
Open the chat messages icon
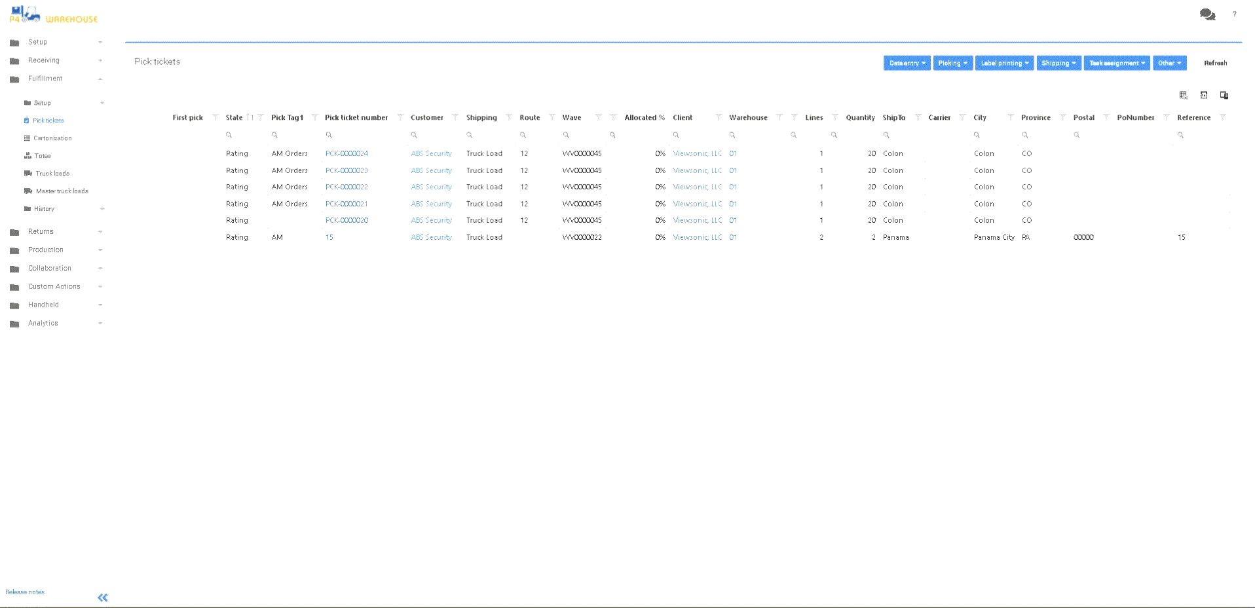[1207, 14]
